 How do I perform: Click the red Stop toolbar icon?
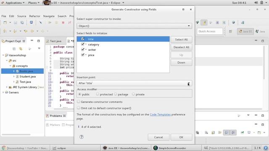[x=63, y=22]
